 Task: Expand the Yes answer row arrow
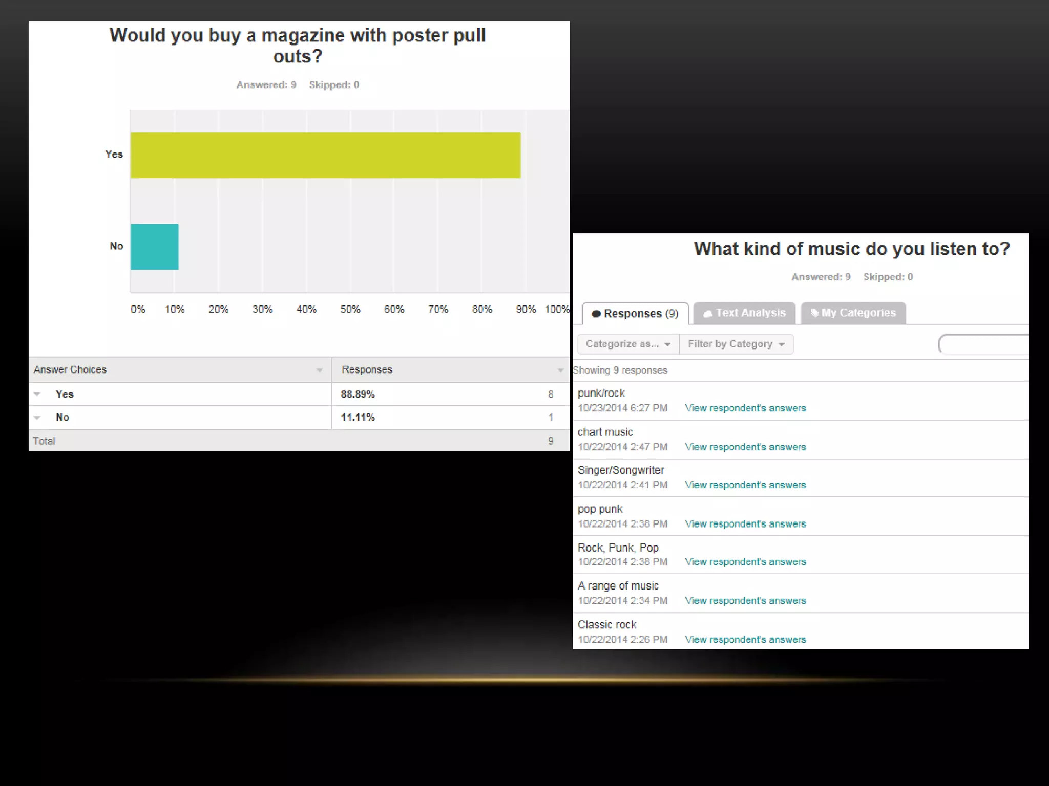[37, 394]
